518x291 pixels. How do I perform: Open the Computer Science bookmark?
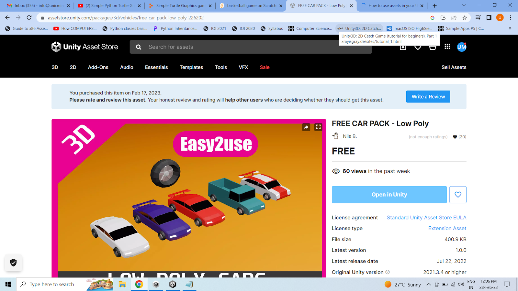pyautogui.click(x=310, y=28)
